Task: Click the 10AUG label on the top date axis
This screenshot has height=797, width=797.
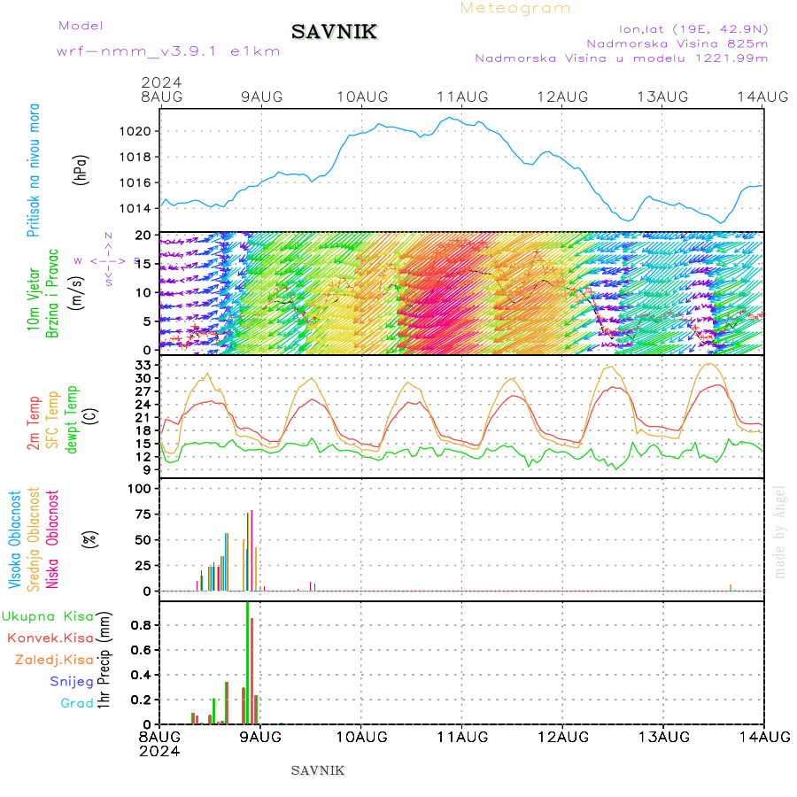Action: [362, 97]
